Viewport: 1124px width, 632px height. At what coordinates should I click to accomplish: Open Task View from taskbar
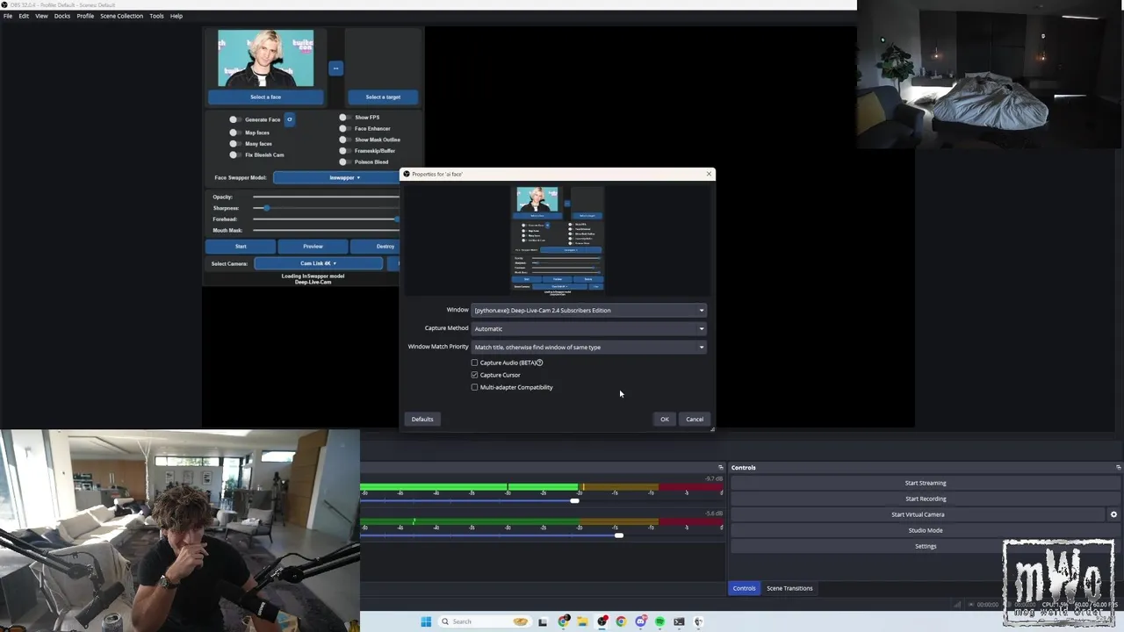coord(543,621)
